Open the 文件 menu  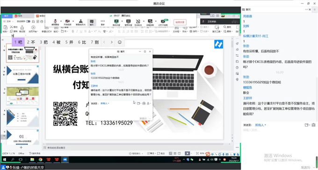(x=8, y=21)
